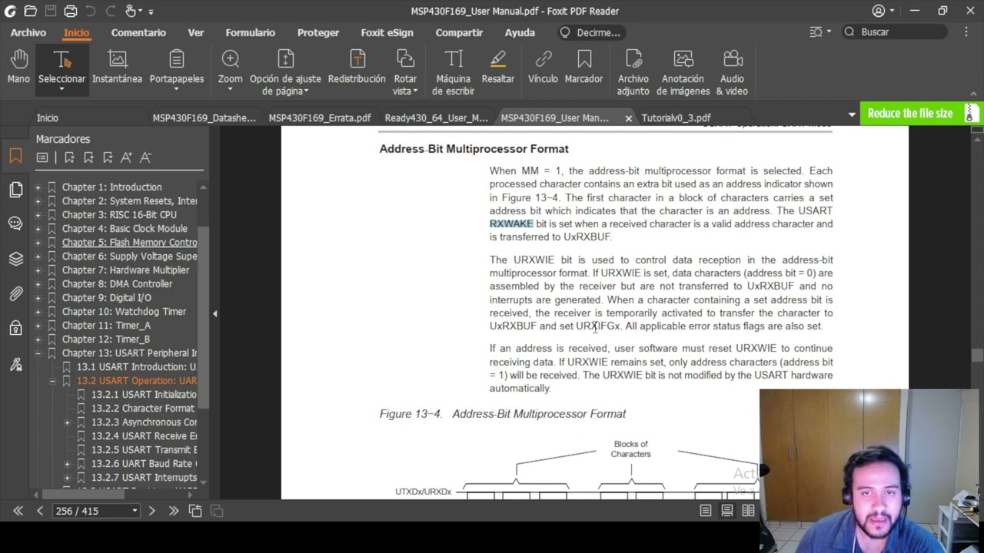The width and height of the screenshot is (984, 553).
Task: Expand Chapter 1: Introduction bookmark
Action: pos(38,187)
